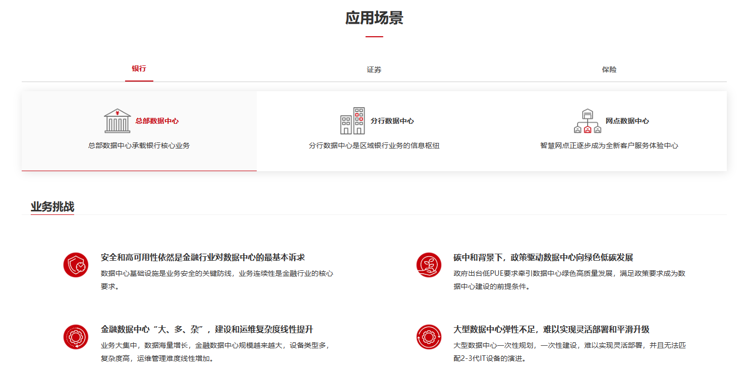Click the 金融数据中心"大、多、杂" heading

[207, 330]
